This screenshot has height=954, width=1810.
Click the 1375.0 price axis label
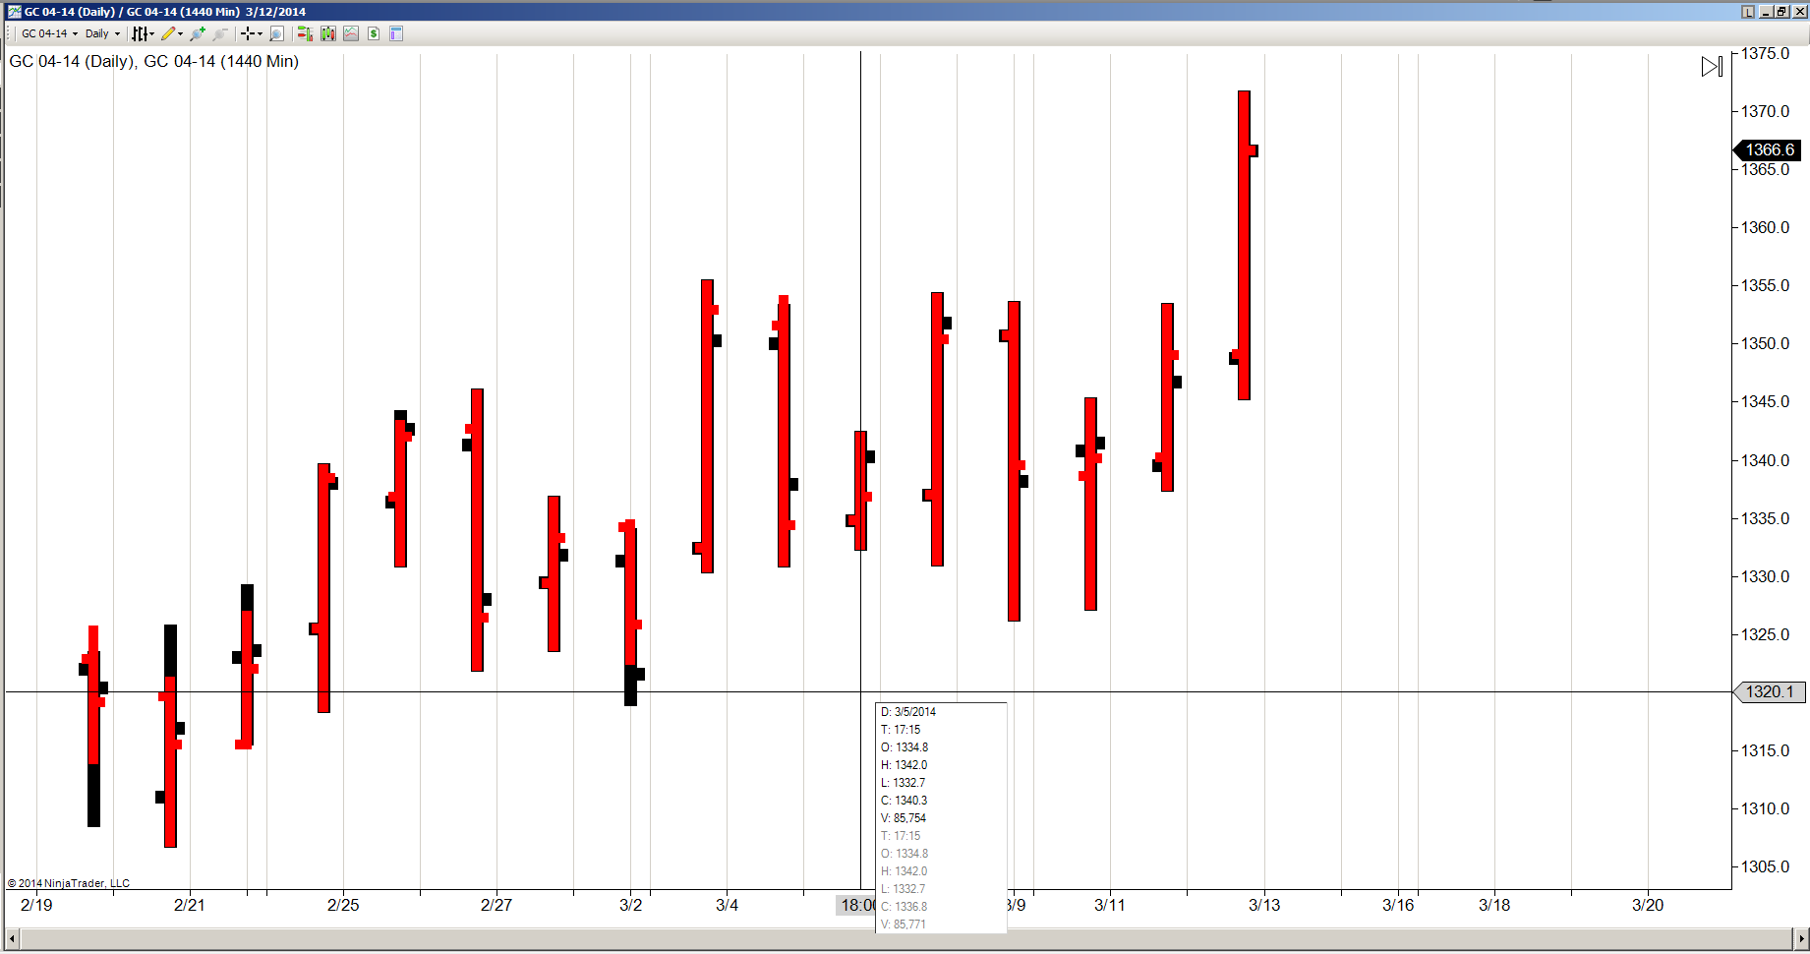[x=1766, y=53]
